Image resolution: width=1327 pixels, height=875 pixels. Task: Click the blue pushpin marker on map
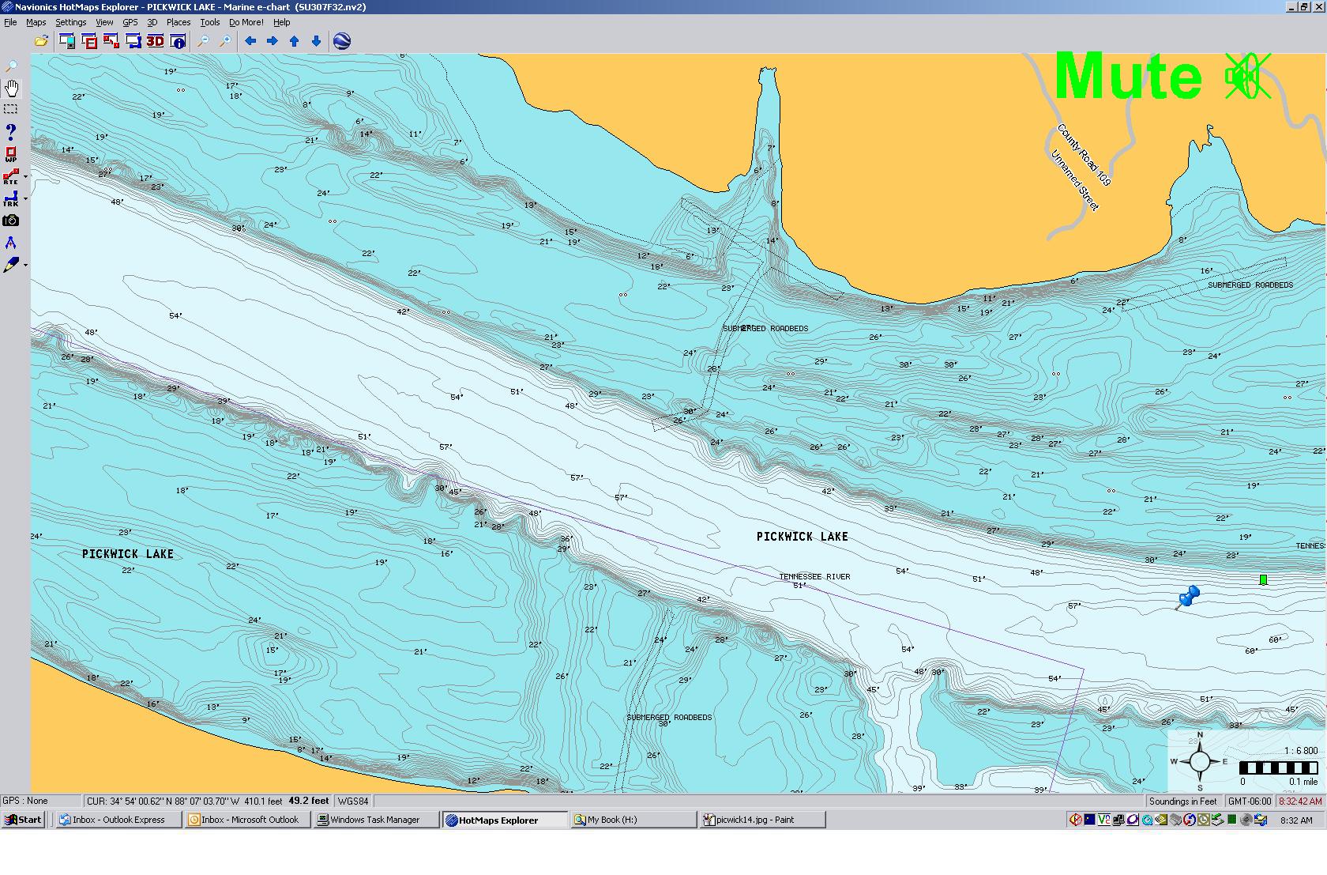[1188, 597]
